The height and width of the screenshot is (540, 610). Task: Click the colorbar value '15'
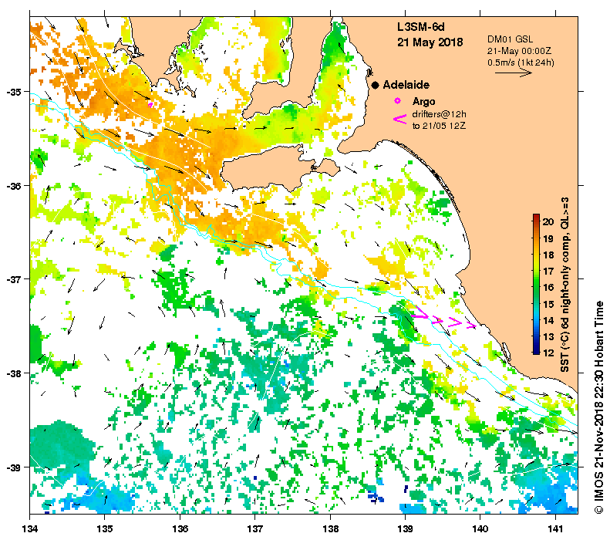tap(548, 304)
